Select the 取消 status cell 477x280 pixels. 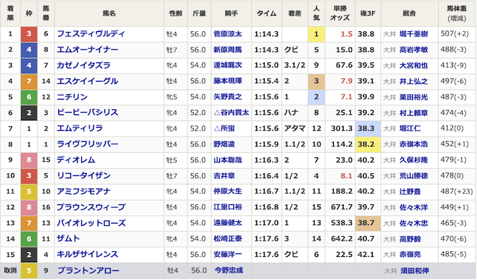10,270
